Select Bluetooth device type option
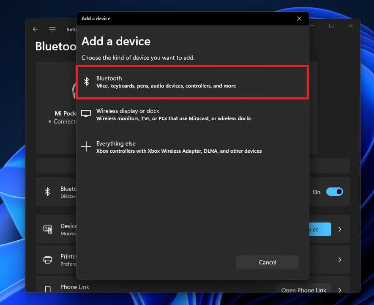Screen dimensions: 374x305 click(192, 82)
